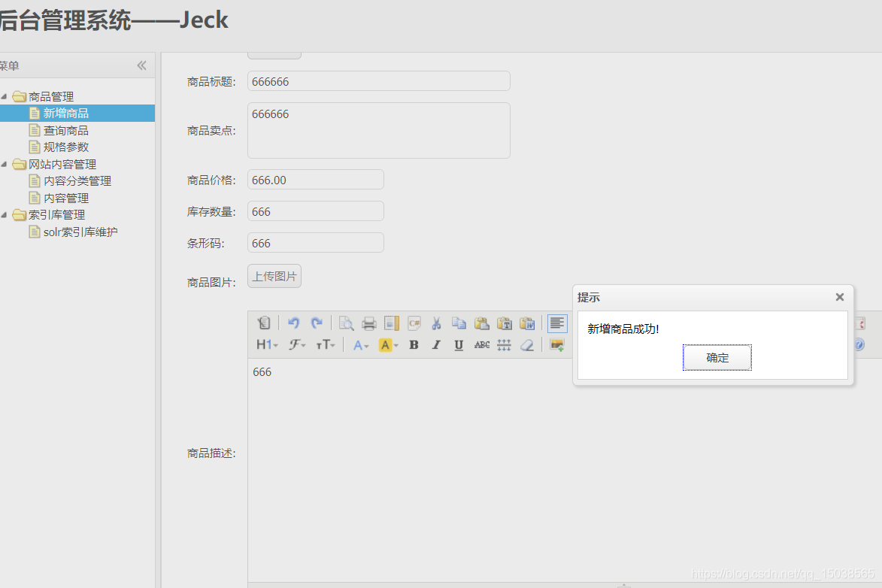This screenshot has height=588, width=882.
Task: Insert a template into editor
Action: [392, 323]
